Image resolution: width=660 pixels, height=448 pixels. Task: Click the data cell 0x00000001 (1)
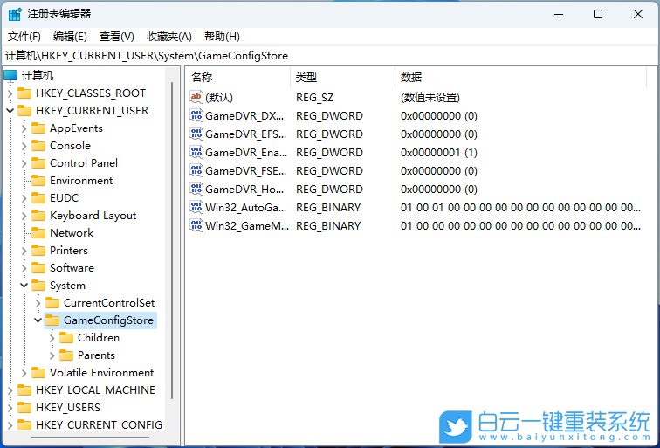(439, 153)
